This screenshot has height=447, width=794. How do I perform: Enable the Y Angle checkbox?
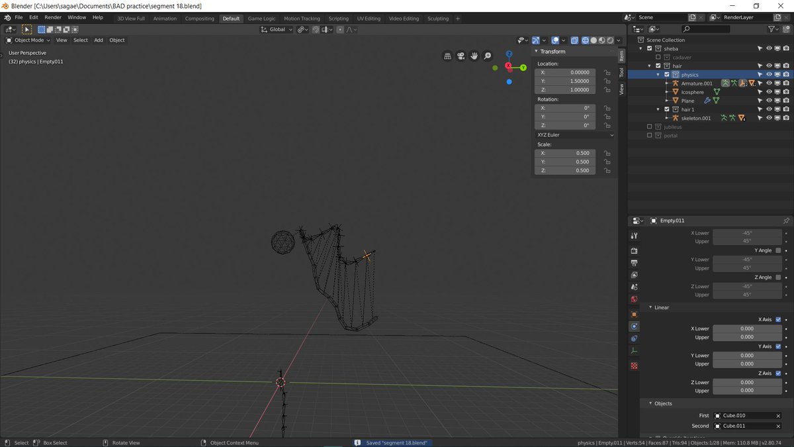click(x=777, y=250)
